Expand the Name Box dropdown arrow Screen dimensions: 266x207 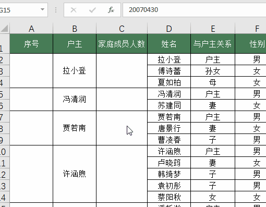[x=42, y=9]
